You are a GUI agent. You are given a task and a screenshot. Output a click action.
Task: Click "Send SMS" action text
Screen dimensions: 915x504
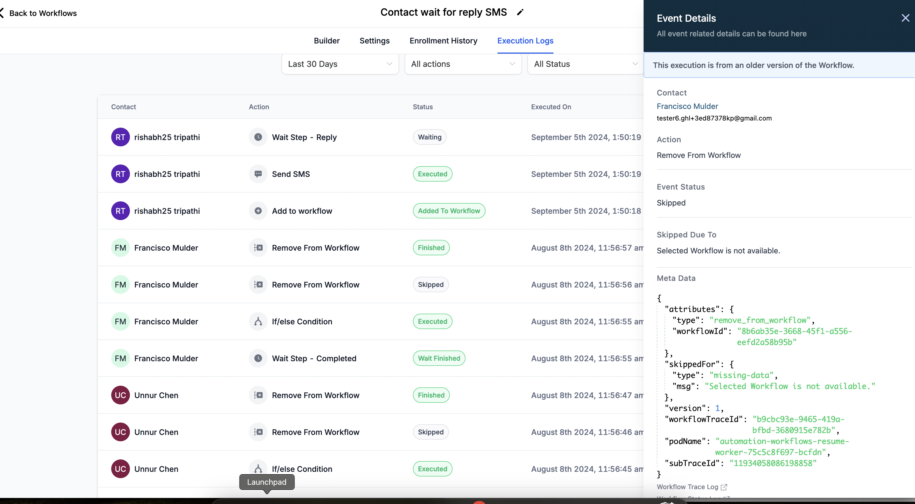(x=291, y=174)
